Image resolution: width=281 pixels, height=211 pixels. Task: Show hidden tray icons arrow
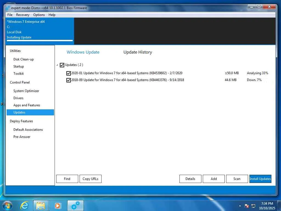point(240,206)
